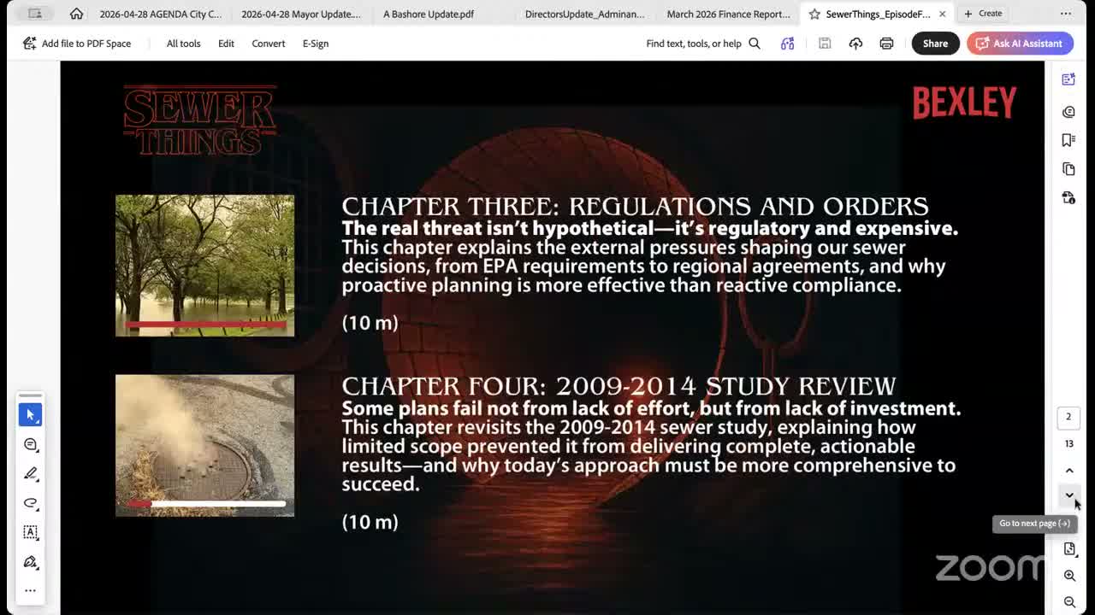Open the AI tools icon beside search

click(787, 44)
